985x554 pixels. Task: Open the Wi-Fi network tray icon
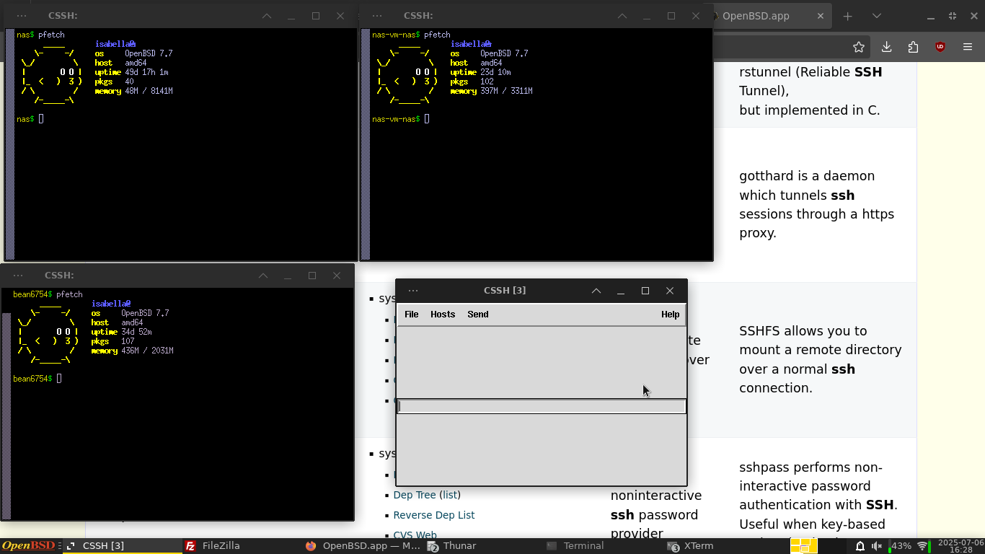(x=922, y=546)
